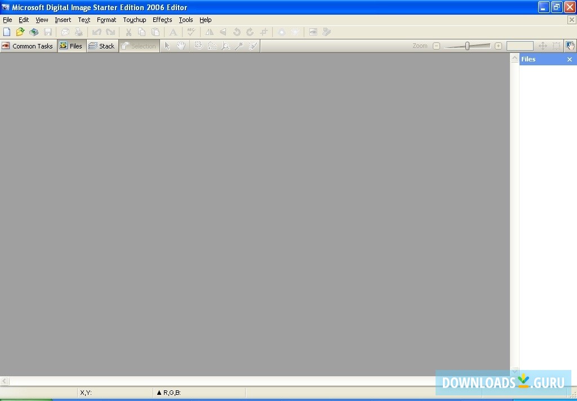Viewport: 577px width, 401px height.
Task: Activate the magic wand selection tool
Action: [x=238, y=46]
